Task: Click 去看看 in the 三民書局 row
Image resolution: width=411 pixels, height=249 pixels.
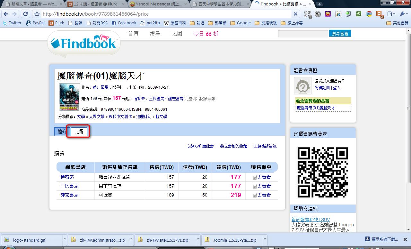Action: 261,186
